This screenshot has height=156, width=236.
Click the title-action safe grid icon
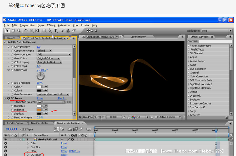[99, 117]
